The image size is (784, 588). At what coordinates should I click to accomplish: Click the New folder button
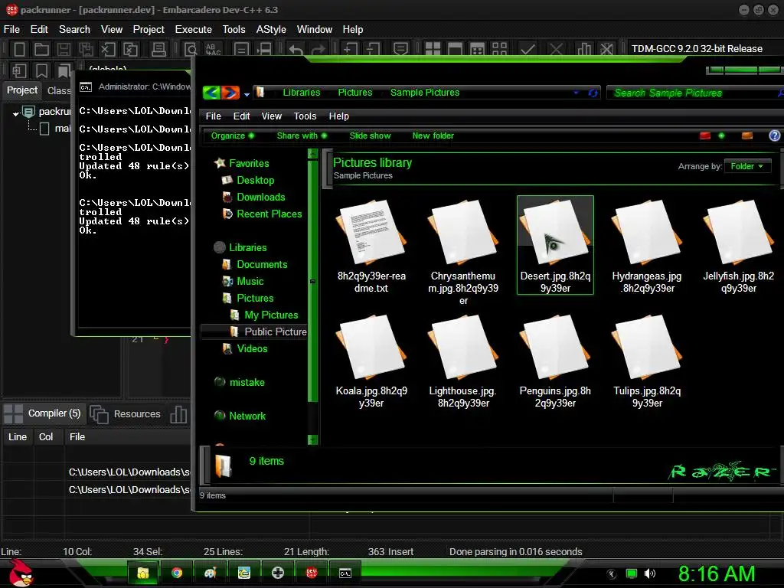(433, 136)
